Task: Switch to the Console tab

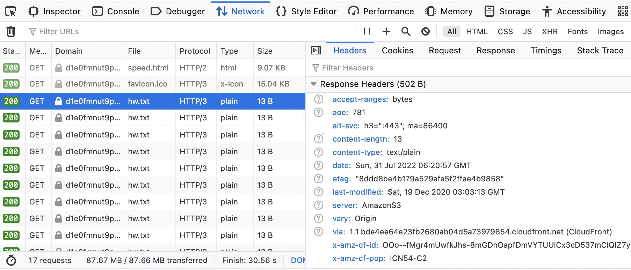Action: tap(115, 12)
